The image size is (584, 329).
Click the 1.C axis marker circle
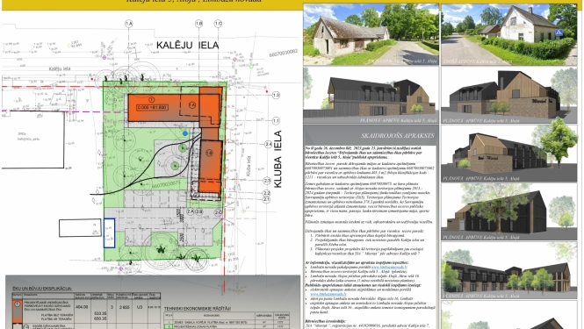[219, 24]
